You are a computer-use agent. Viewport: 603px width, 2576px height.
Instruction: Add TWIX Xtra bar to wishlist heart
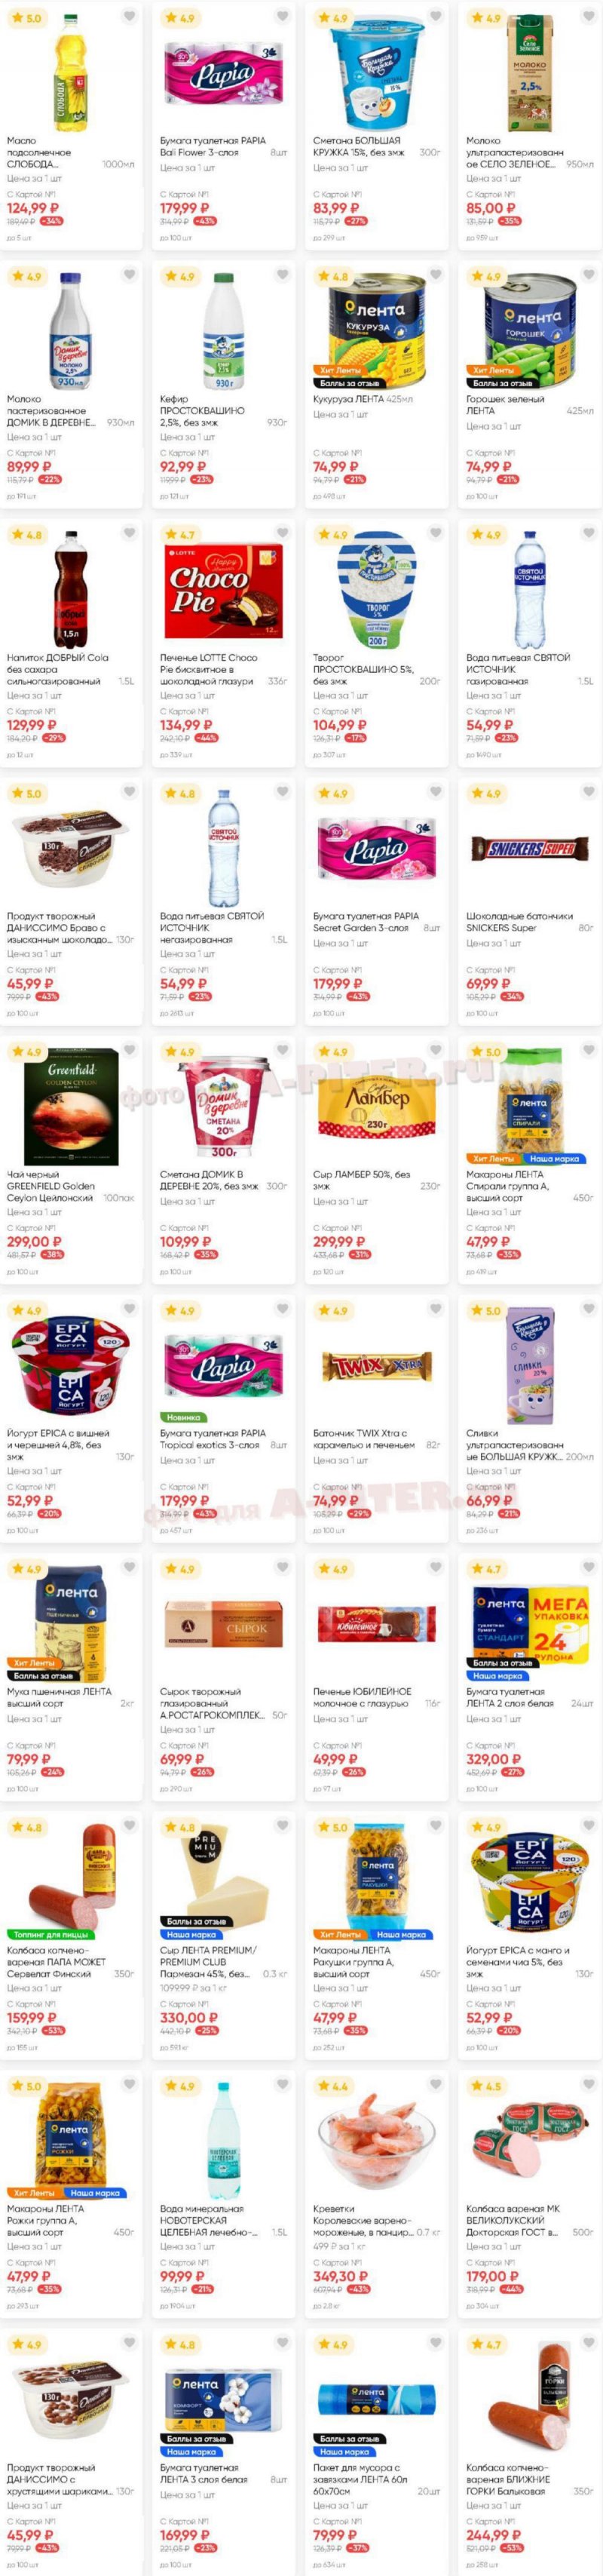(x=435, y=1308)
